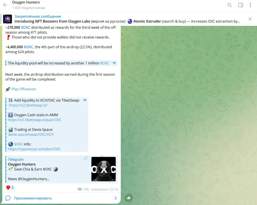Click the 'изменено 22:16' timestamp
257x205 pixels.
point(105,189)
